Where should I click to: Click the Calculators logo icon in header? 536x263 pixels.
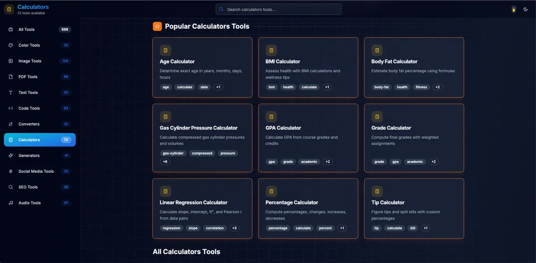[9, 9]
